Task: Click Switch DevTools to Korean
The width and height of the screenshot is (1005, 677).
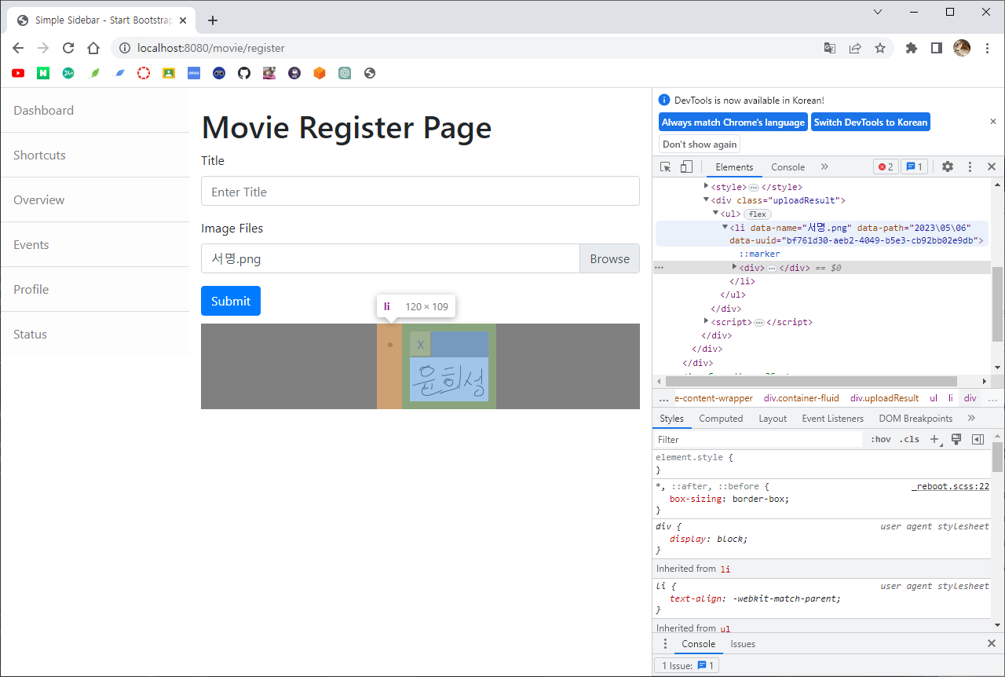Action: tap(871, 122)
